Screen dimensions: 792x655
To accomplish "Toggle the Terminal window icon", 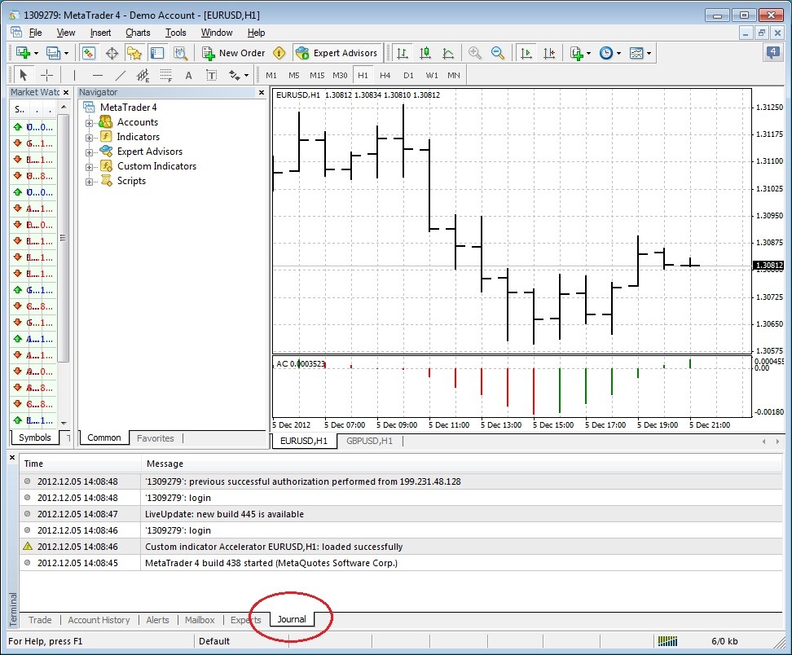I will [157, 52].
